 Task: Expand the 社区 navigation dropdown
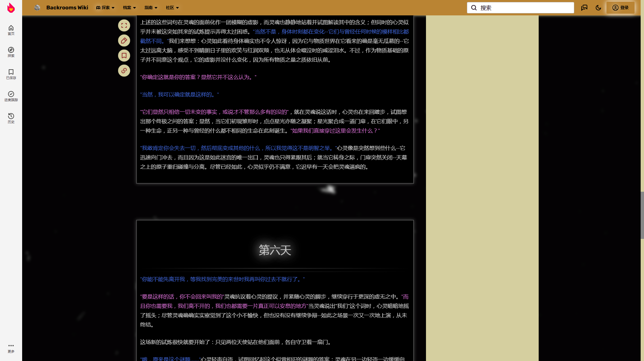172,8
